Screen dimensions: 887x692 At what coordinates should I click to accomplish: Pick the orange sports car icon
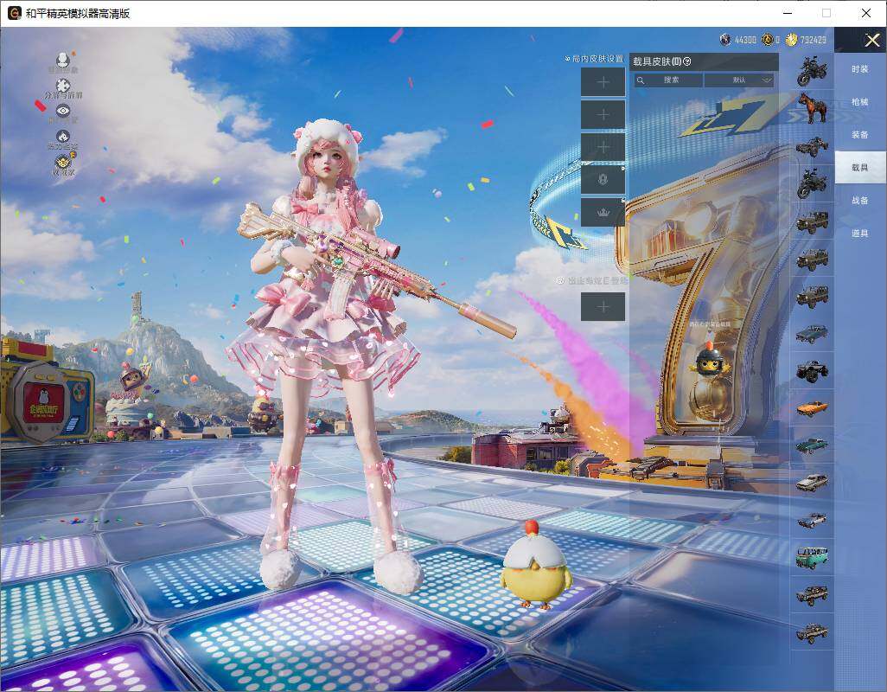pyautogui.click(x=812, y=408)
